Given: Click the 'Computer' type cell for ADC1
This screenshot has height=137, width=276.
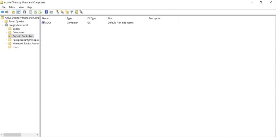Looking at the screenshot, I should click(x=72, y=23).
